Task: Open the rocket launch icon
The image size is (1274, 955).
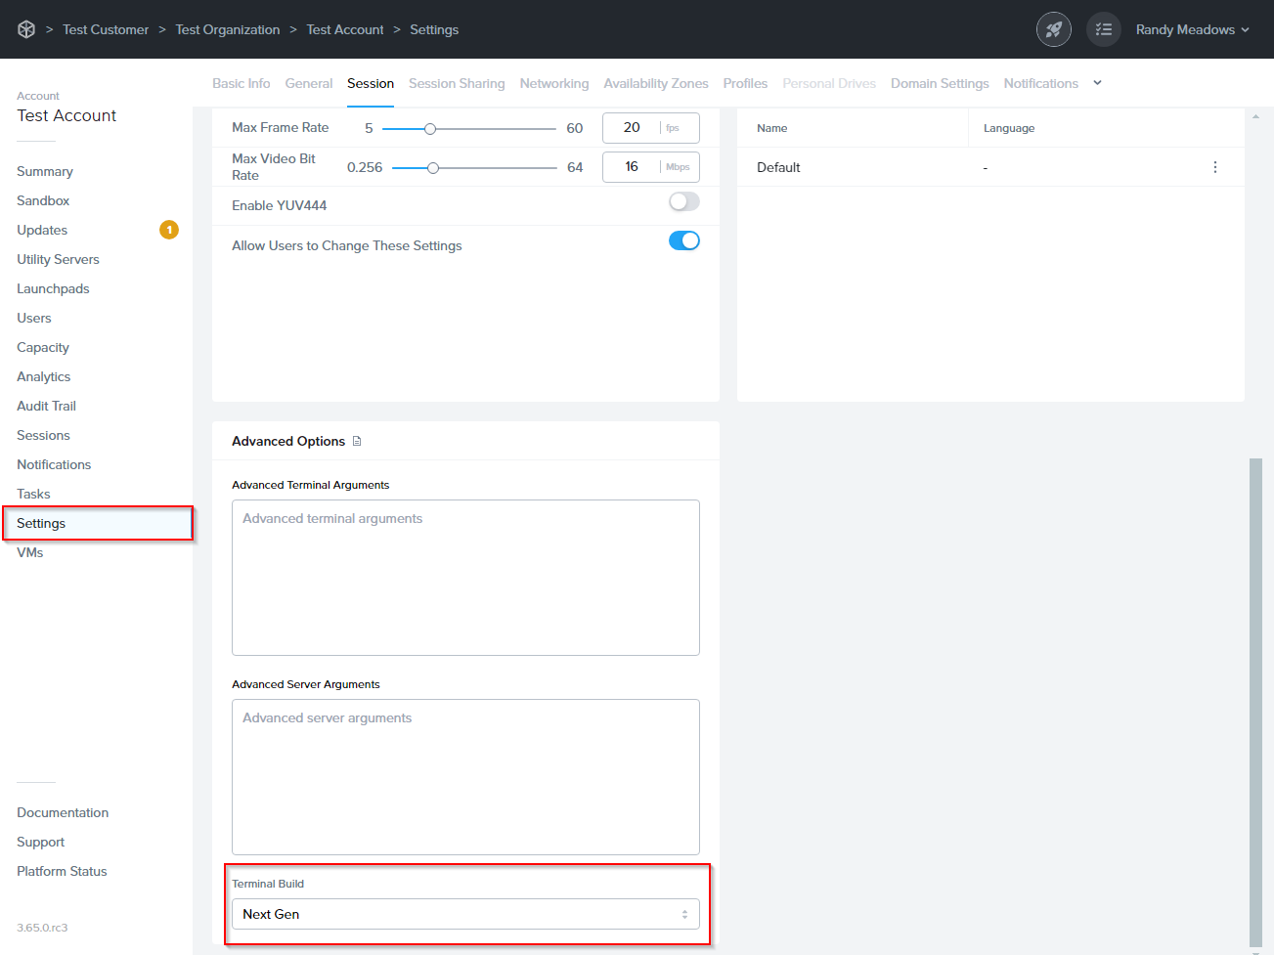Action: [1053, 29]
